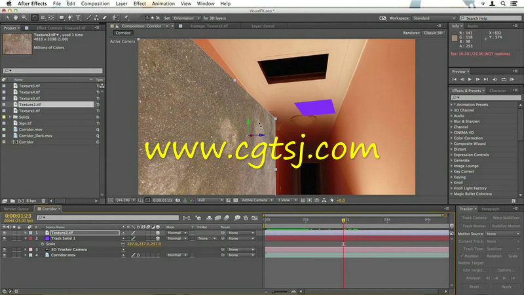The width and height of the screenshot is (524, 295).
Task: Hide the Texture2.tif layer with eye toggle
Action: 5,233
